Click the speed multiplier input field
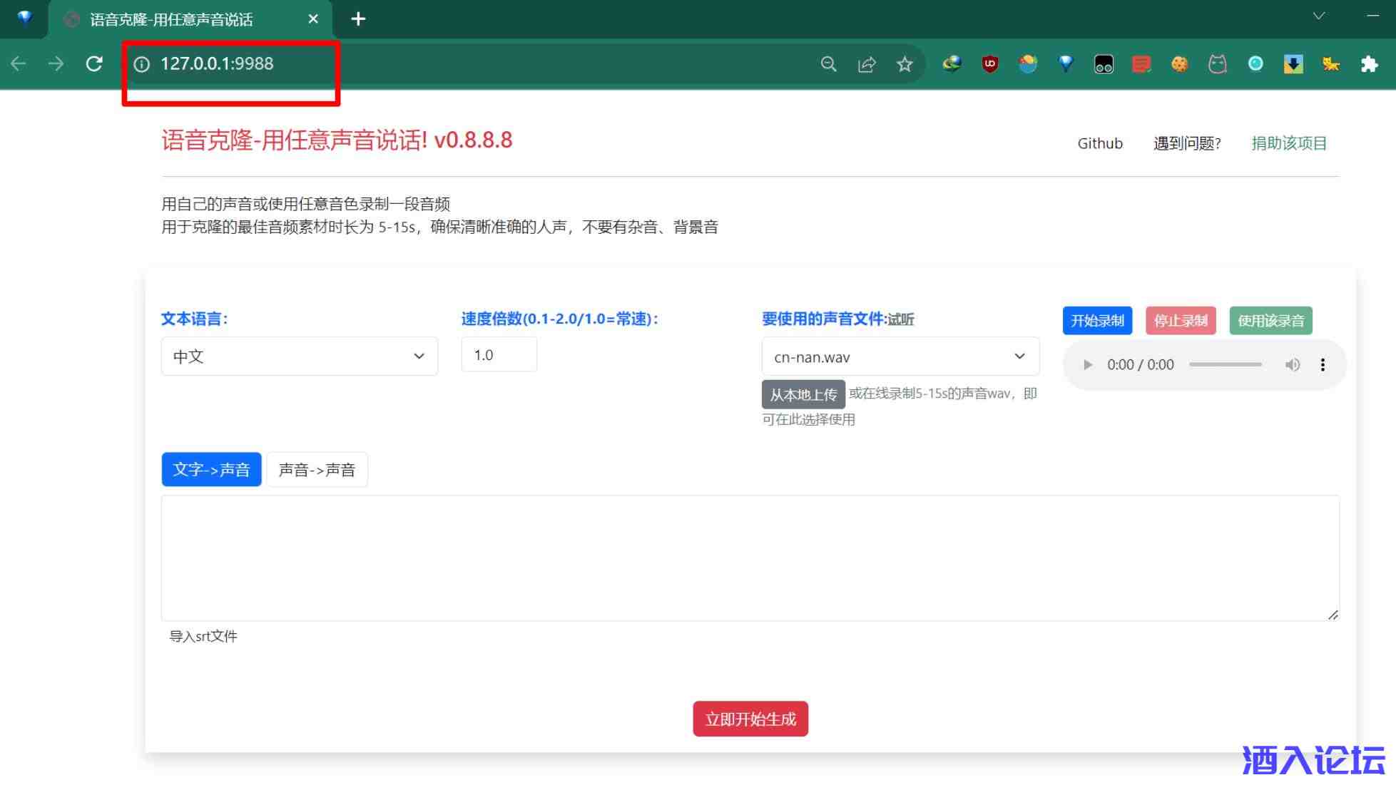The width and height of the screenshot is (1396, 785). 499,355
